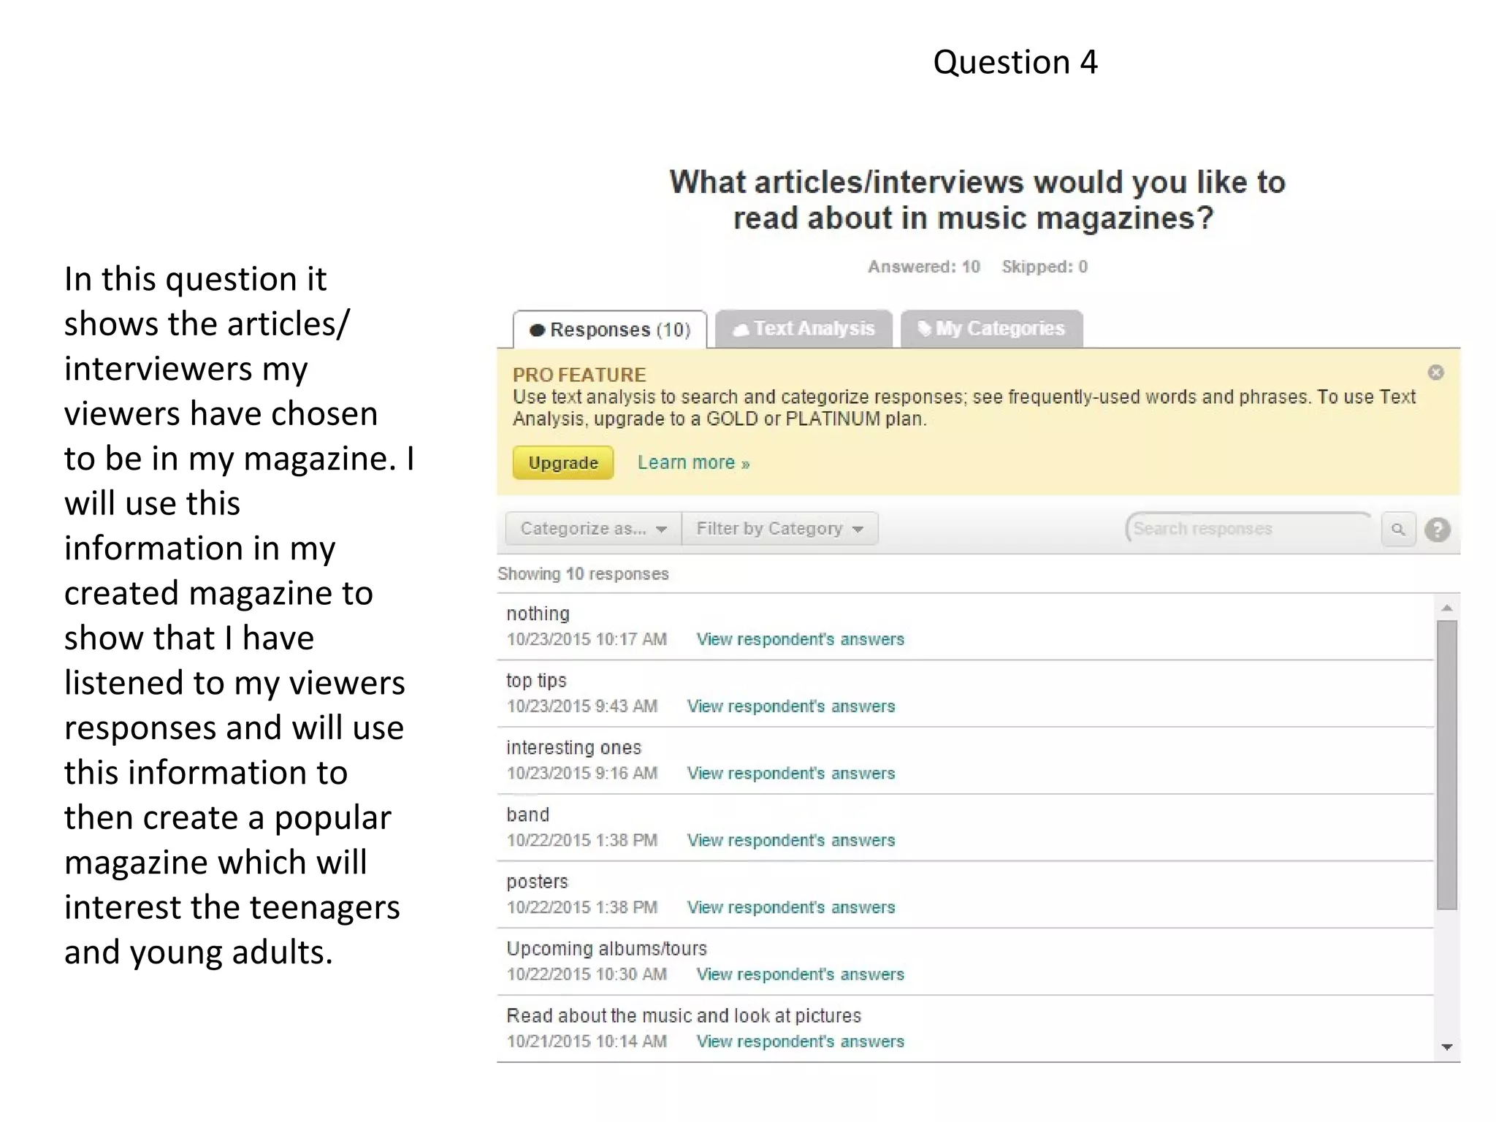Screen dimensions: 1496x1122
Task: View respondent's answers for "interesting ones"
Action: [791, 773]
